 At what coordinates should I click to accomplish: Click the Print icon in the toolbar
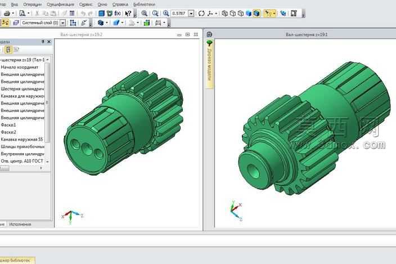(7, 14)
